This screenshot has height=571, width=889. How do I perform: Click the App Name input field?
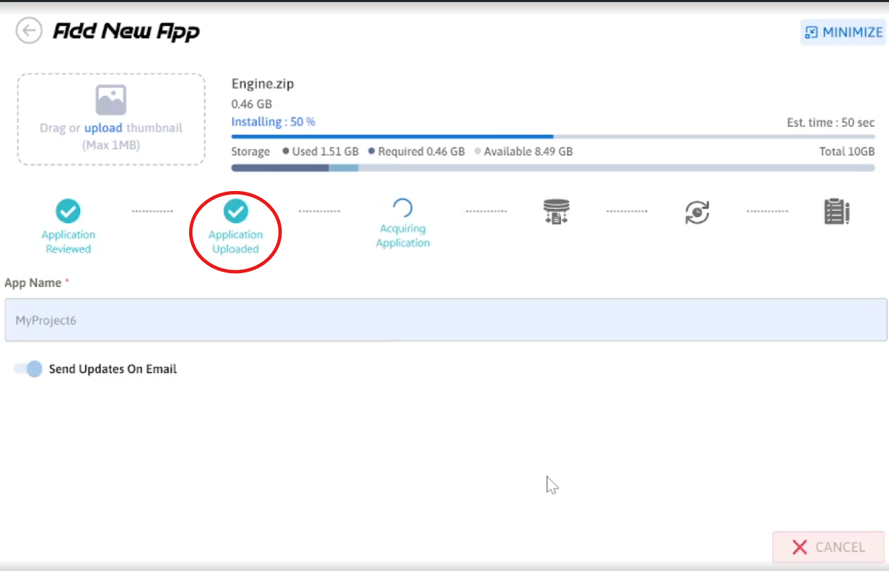click(445, 320)
